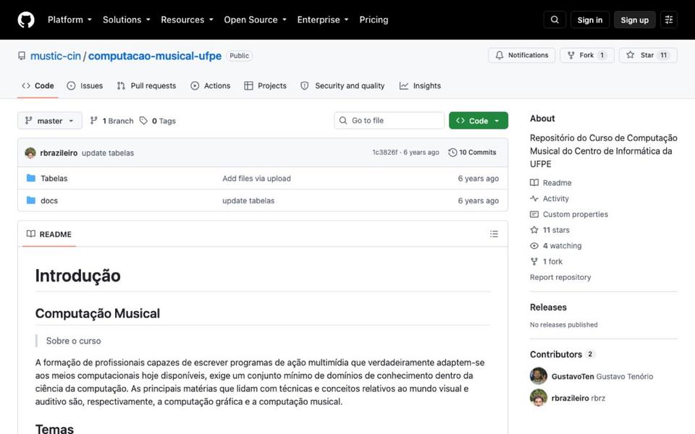695x434 pixels.
Task: Click the eye icon next to 4 watching
Action: coord(534,246)
